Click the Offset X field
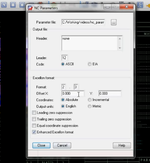The height and width of the screenshot is (163, 150). pos(73,93)
